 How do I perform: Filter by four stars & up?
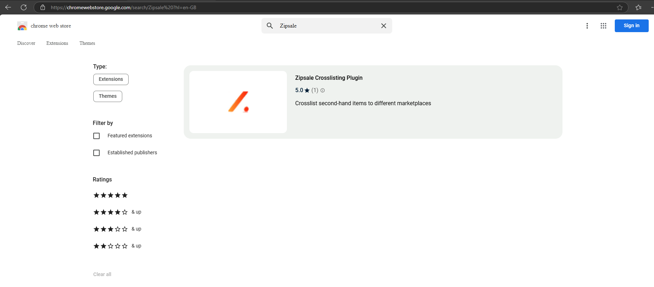[117, 212]
